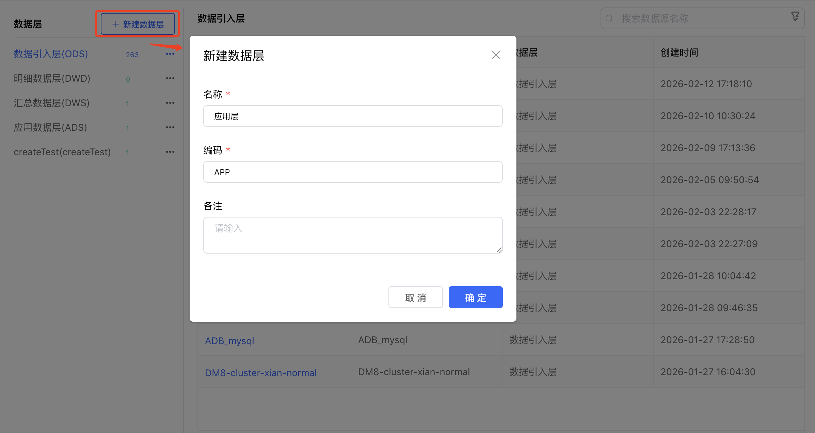Select 应用数据层(ADS) in the layer list
This screenshot has width=815, height=433.
point(50,128)
